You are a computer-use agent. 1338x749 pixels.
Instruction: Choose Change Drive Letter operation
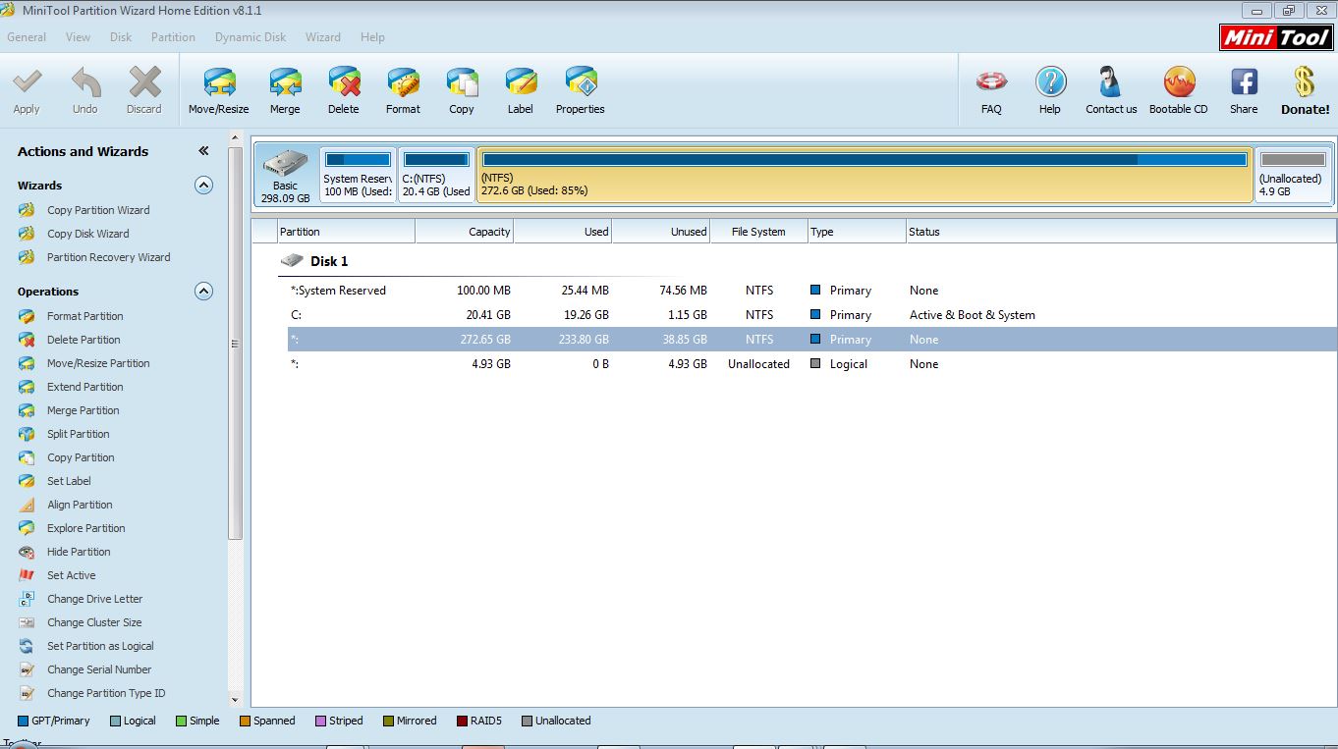coord(94,599)
